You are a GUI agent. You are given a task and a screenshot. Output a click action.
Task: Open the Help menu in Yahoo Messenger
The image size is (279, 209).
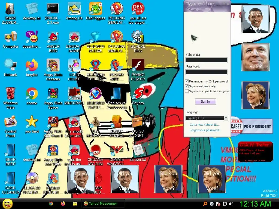point(208,9)
